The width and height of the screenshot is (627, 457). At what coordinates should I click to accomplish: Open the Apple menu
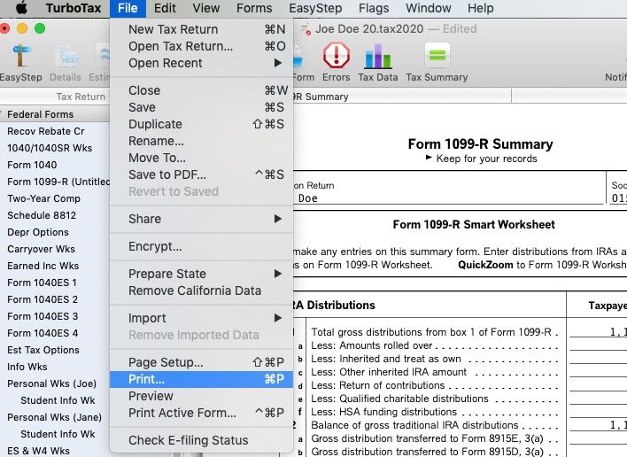(x=21, y=8)
